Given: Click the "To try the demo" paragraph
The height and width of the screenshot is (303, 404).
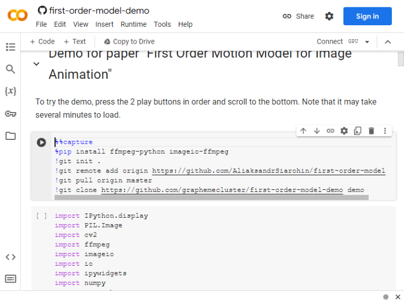Looking at the screenshot, I should [206, 108].
